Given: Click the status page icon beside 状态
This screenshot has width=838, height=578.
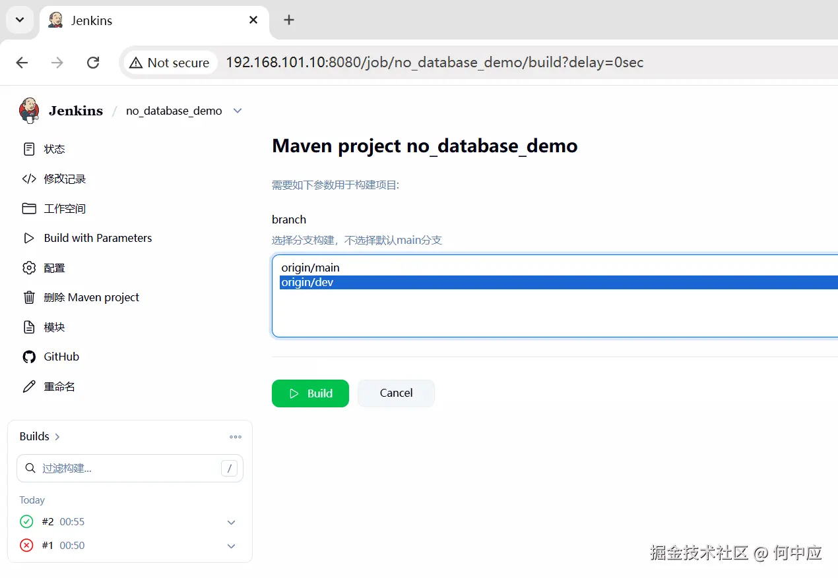Looking at the screenshot, I should [x=29, y=149].
